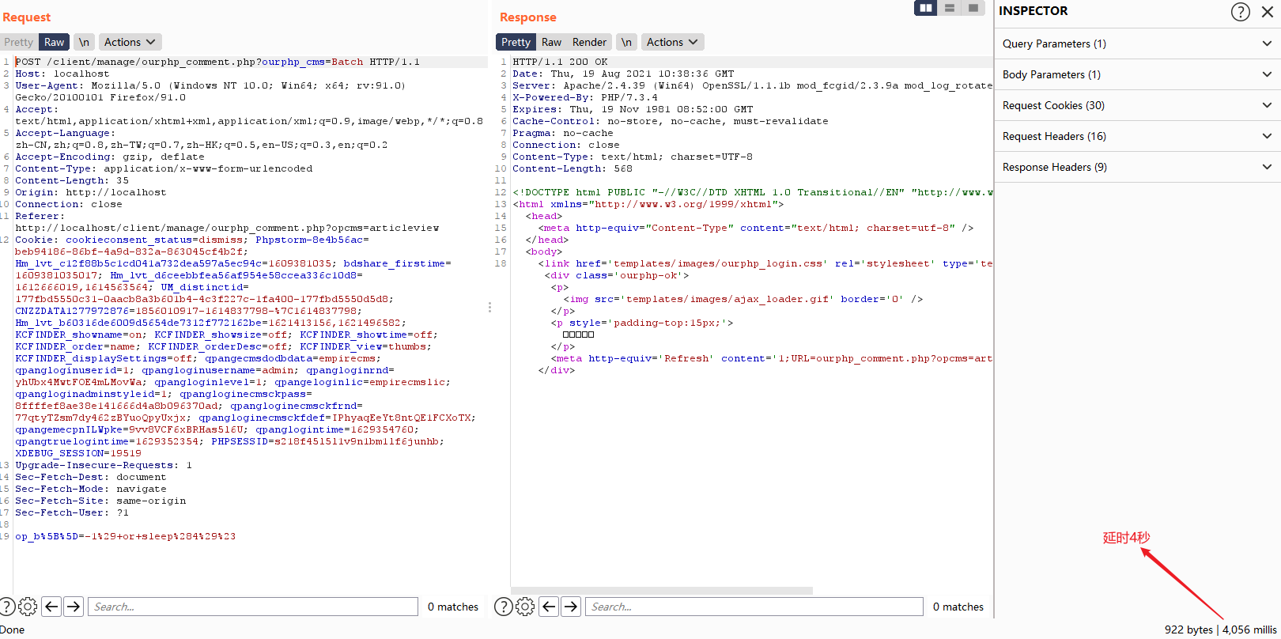Expand Query Parameters (1) section
The width and height of the screenshot is (1281, 639).
click(x=1137, y=43)
